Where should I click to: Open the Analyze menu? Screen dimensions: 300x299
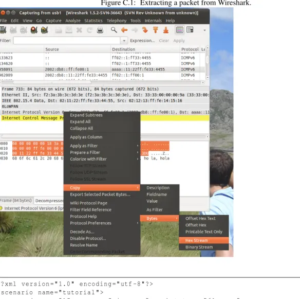pos(73,21)
